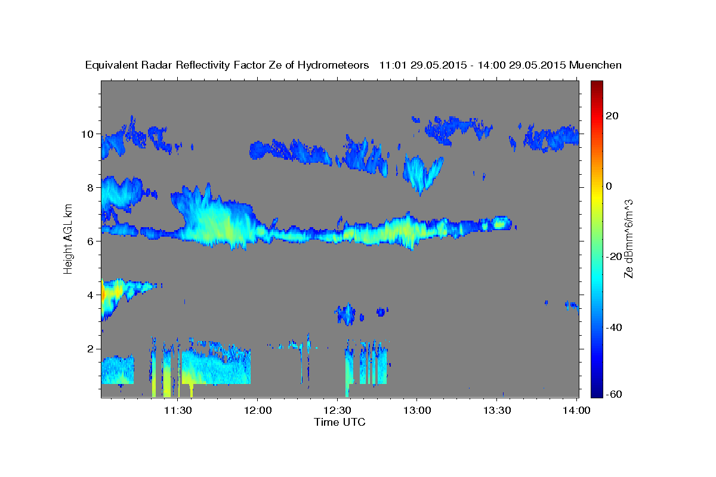Screen dimensions: 716x477
Task: Click the height tick label '6'
Action: click(92, 241)
